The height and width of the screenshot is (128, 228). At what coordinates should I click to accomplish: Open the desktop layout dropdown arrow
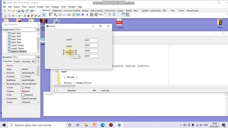coord(35,11)
